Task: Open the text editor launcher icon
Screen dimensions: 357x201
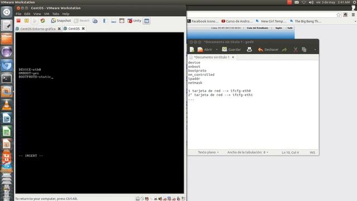Action: 7,26
